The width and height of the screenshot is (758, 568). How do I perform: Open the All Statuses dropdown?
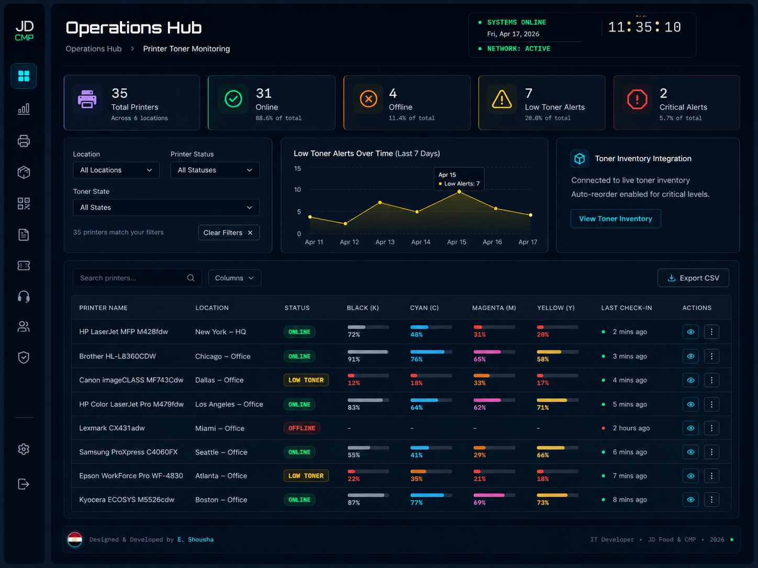[215, 170]
